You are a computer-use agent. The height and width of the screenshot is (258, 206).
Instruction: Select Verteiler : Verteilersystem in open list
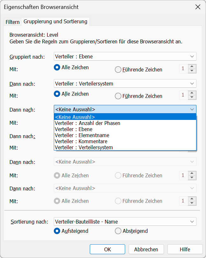pos(84,147)
